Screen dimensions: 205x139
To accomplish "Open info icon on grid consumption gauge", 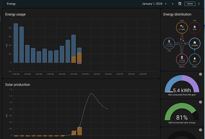I will (200, 74).
